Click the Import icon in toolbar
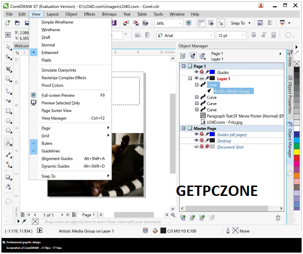Screen dimensions: 303x254 pyautogui.click(x=126, y=23)
